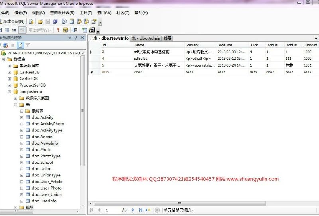Click the current record number field

(112, 210)
